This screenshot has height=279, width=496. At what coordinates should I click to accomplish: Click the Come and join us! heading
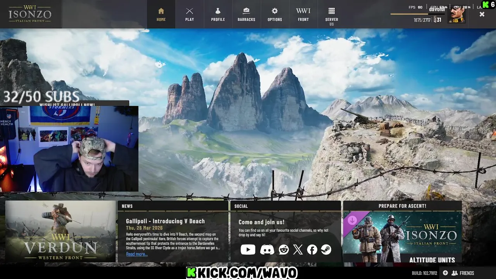click(x=261, y=222)
